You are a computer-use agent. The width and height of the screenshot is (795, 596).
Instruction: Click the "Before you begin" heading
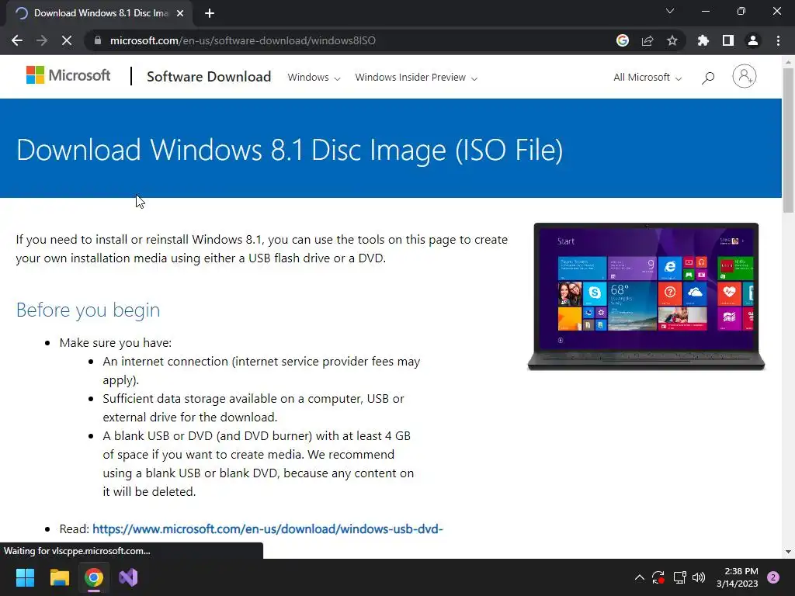point(89,310)
